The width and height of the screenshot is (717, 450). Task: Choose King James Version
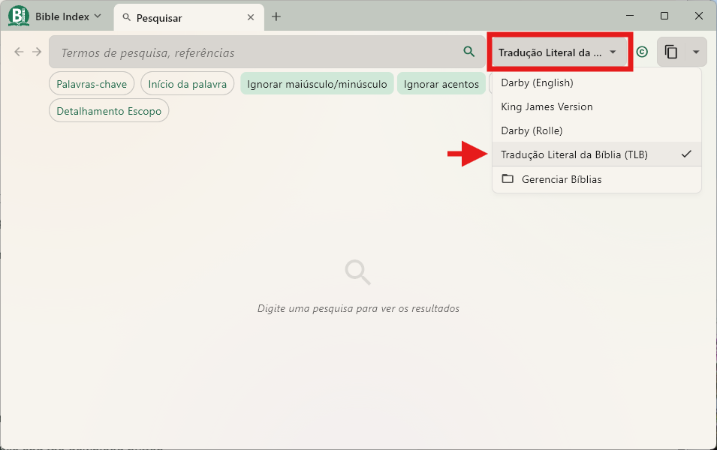pyautogui.click(x=597, y=106)
